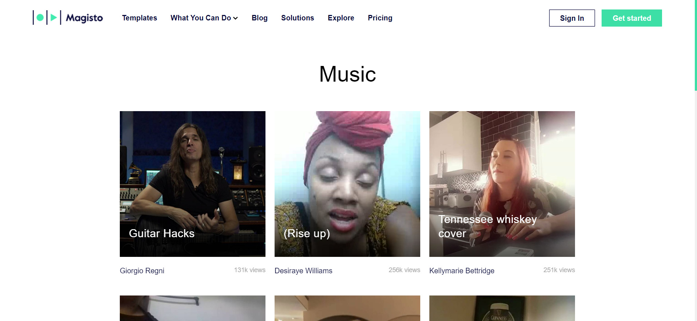Visit Giorgio Regni's profile link
This screenshot has height=321, width=697.
pyautogui.click(x=142, y=271)
